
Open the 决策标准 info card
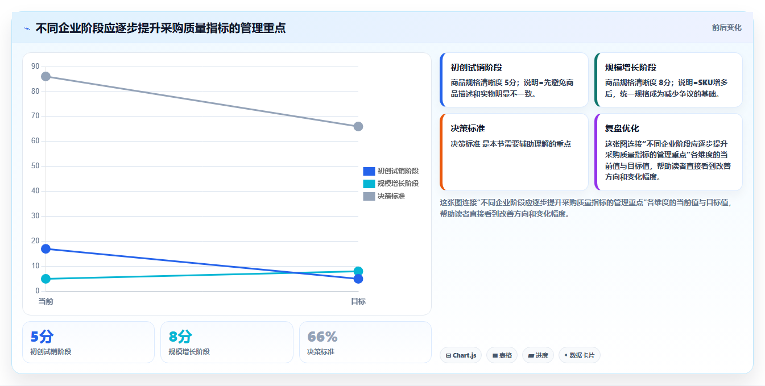(514, 152)
